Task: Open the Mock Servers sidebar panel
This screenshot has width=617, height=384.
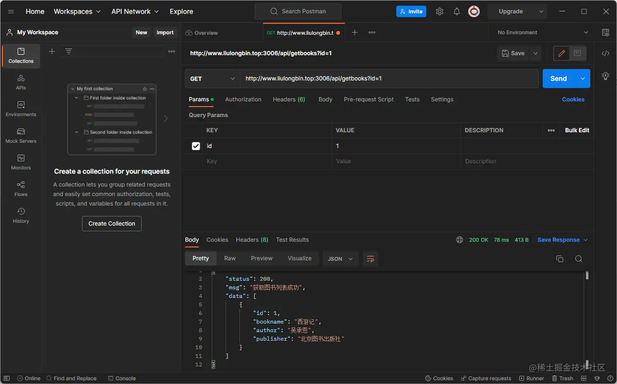Action: (x=21, y=136)
